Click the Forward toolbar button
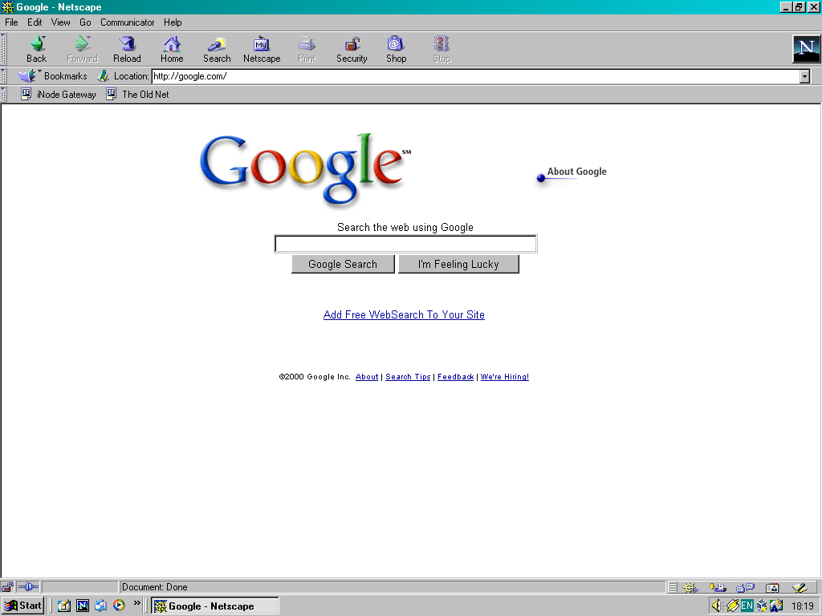Image resolution: width=822 pixels, height=616 pixels. (83, 49)
